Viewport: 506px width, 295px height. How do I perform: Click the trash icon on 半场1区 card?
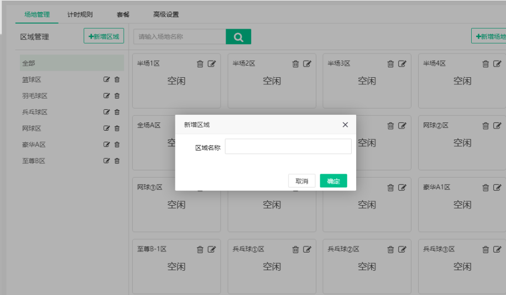coord(200,64)
